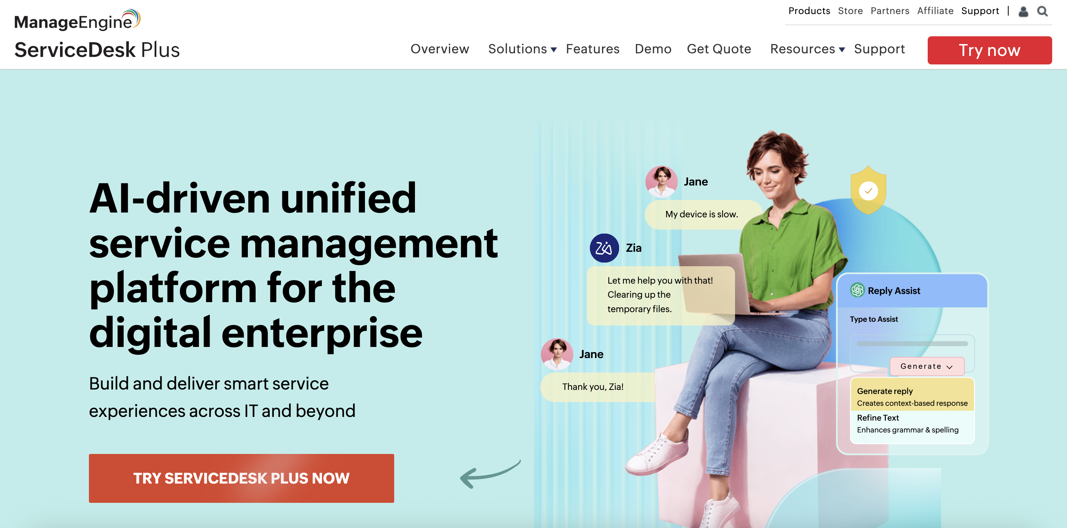Click the yellow shield checkmark icon
This screenshot has width=1067, height=528.
coord(868,190)
